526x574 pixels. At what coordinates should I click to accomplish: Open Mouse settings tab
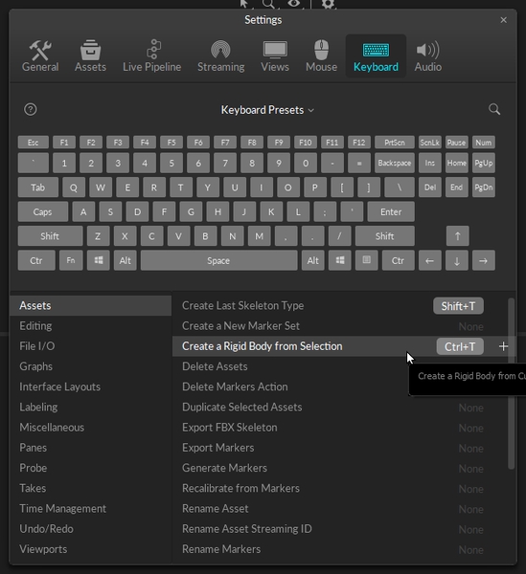322,56
